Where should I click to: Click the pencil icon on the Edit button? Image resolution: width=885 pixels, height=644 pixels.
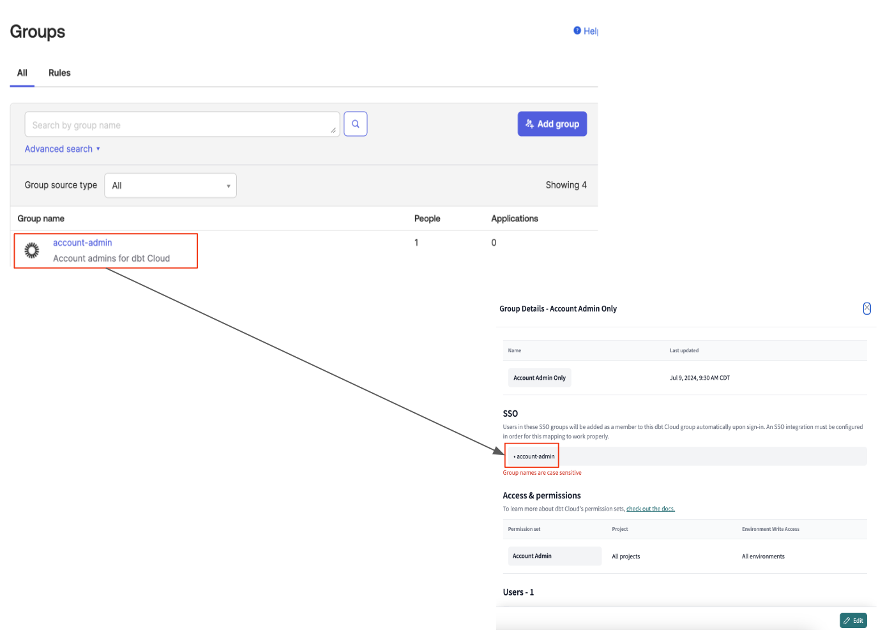(x=847, y=620)
